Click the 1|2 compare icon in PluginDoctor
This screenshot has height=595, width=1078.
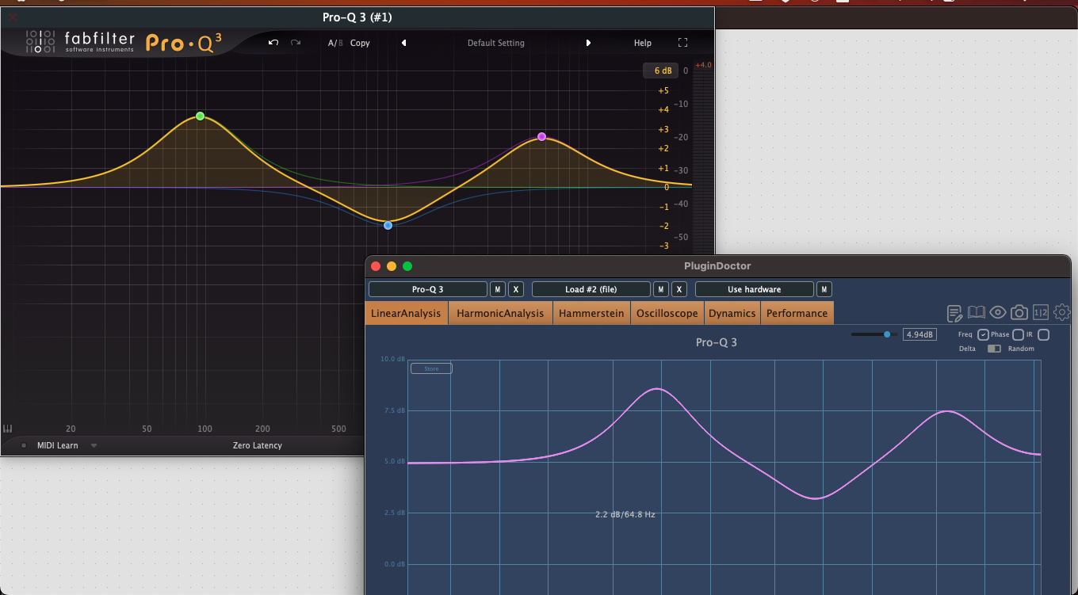tap(1041, 313)
